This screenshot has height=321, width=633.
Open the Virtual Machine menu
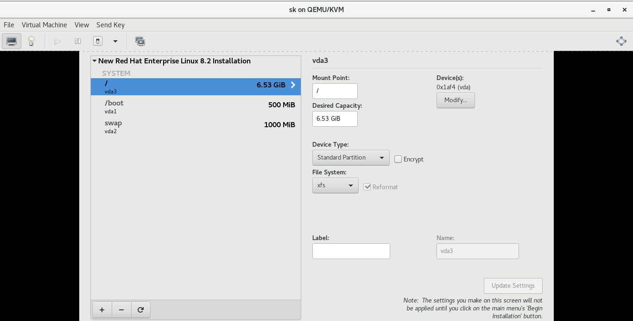pyautogui.click(x=44, y=25)
